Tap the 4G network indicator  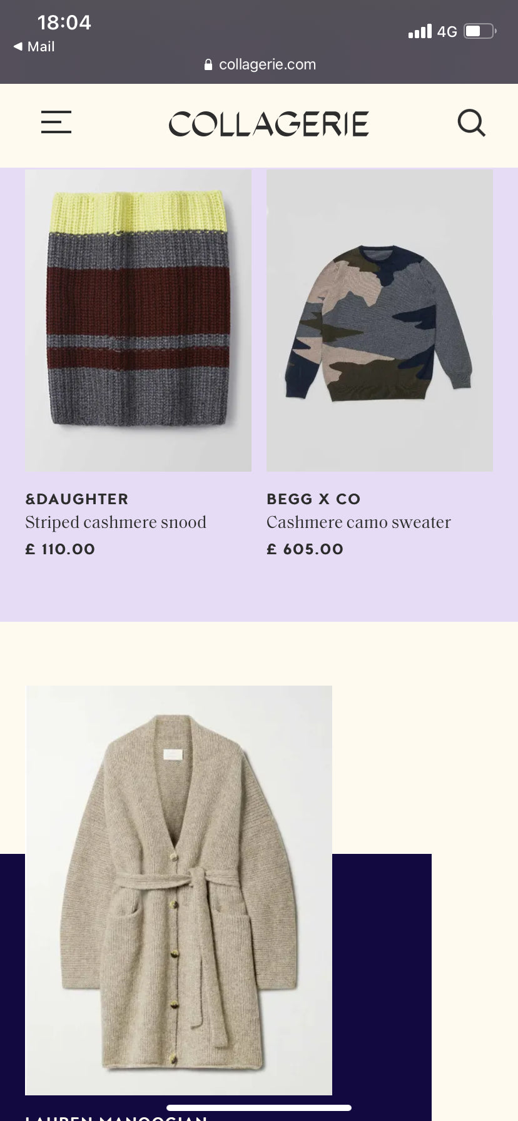click(447, 31)
